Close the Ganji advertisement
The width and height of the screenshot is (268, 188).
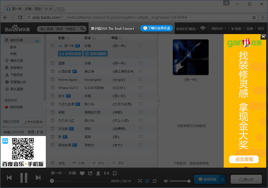tap(263, 37)
